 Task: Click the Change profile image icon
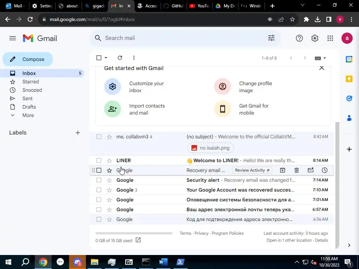223,87
